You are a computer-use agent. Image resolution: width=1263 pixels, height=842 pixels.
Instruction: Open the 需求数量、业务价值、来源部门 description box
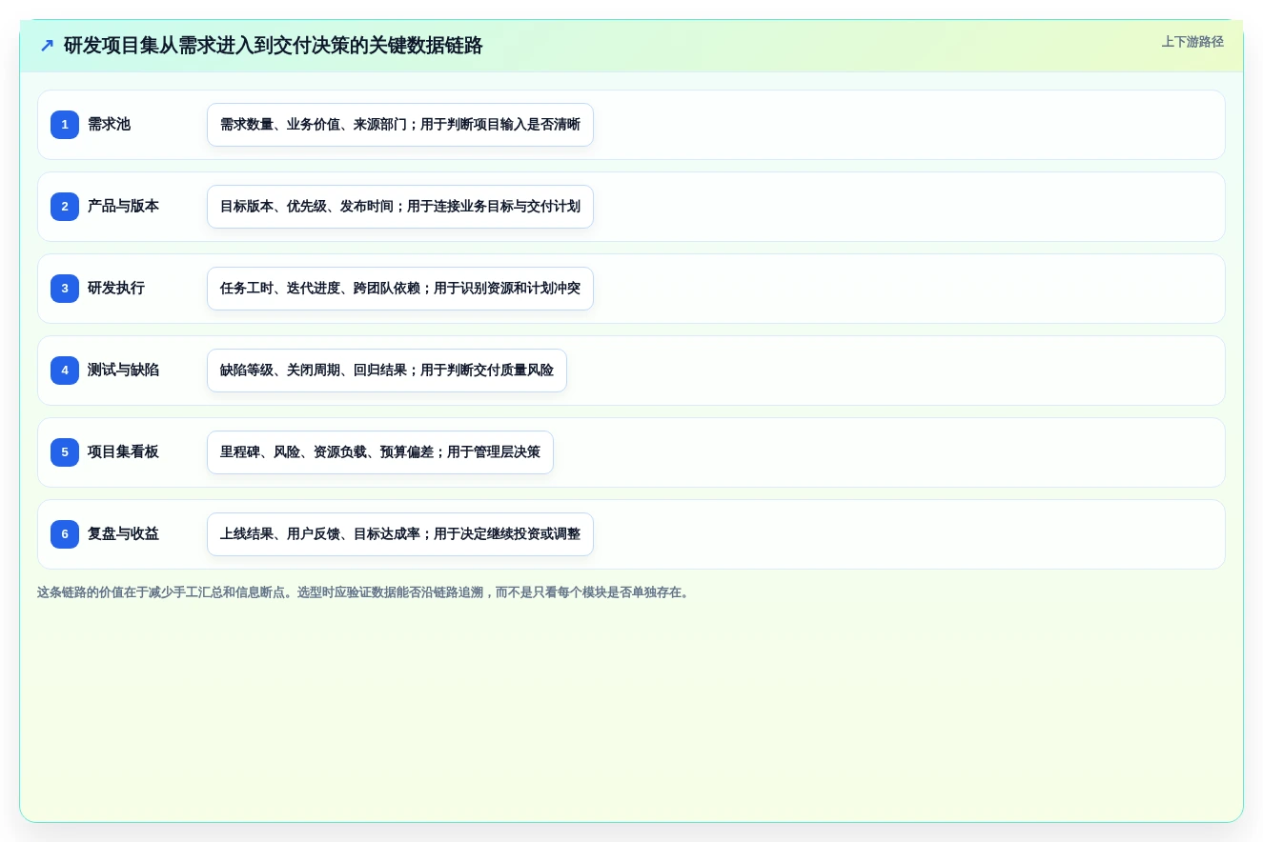(400, 125)
